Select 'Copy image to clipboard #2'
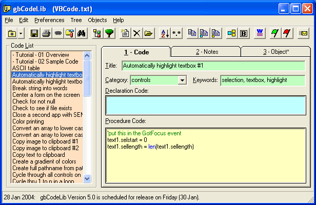Viewport: 316px width, 205px height. tap(47, 148)
